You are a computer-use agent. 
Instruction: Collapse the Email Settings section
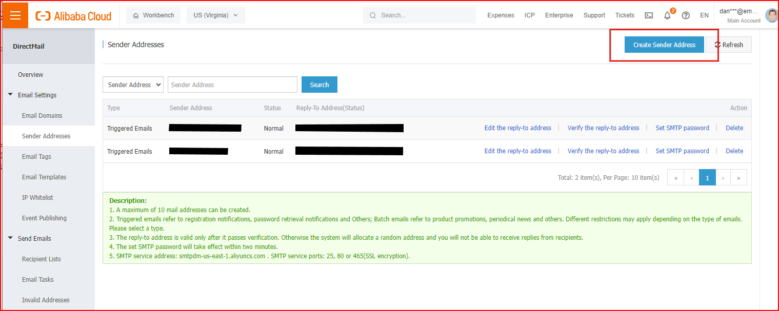(x=10, y=95)
